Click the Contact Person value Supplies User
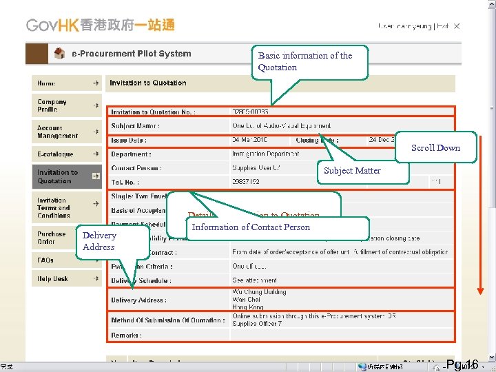496x372 pixels. pos(256,167)
